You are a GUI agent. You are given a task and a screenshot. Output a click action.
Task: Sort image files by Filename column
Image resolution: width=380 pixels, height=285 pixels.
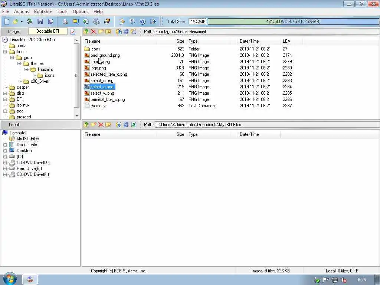pos(119,41)
